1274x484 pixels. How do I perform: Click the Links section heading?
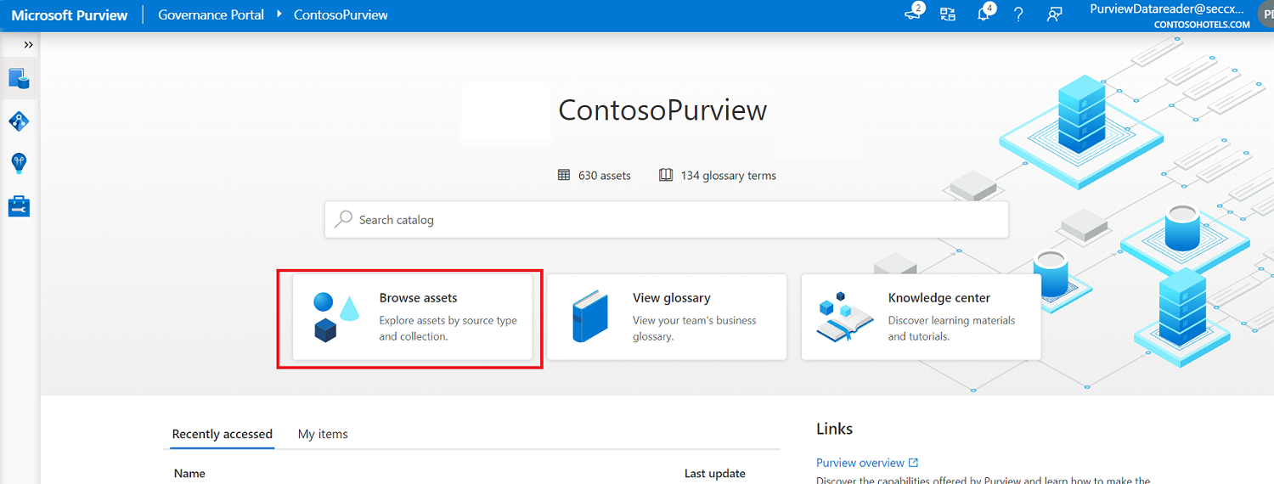pyautogui.click(x=834, y=429)
